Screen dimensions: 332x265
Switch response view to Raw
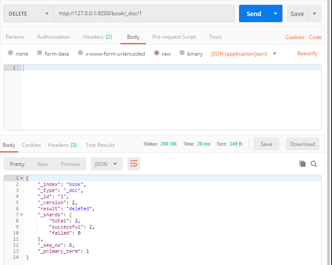[43, 164]
